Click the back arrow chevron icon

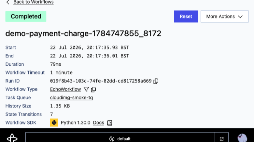point(8,2)
